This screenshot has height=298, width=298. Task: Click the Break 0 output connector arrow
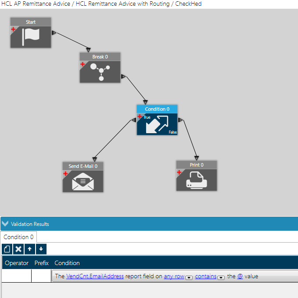[x=123, y=76]
